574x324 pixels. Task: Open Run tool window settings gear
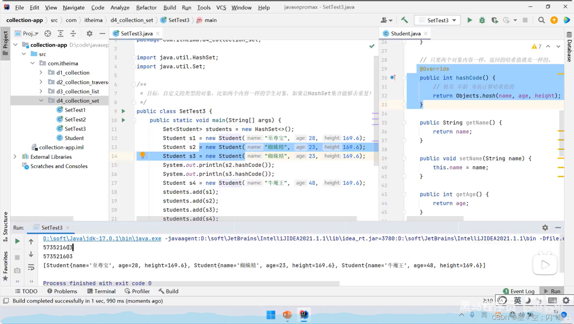click(545, 228)
